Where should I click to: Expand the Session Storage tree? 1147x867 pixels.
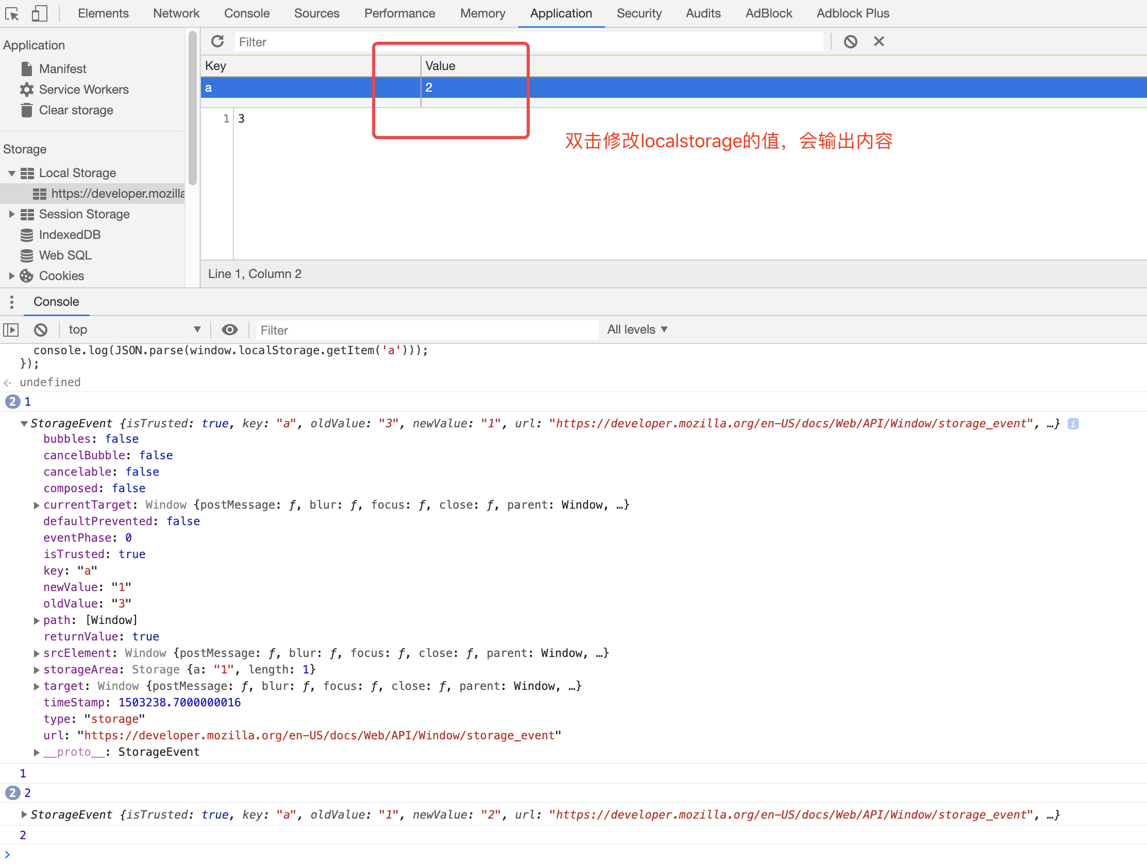point(11,214)
